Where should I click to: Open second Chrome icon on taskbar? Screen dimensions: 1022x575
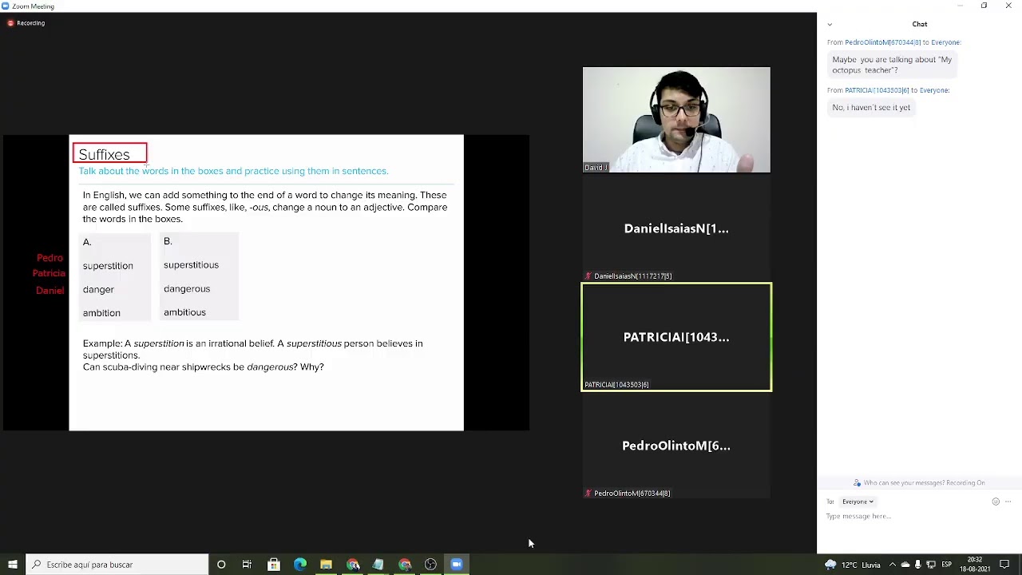(x=405, y=565)
